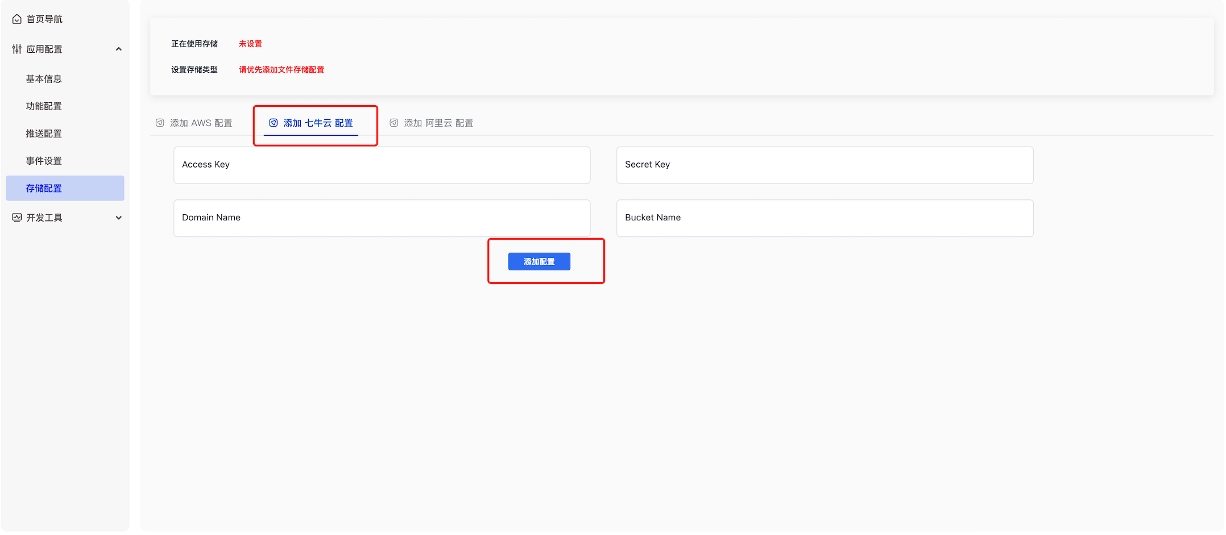Collapse the 应用配置 menu chevron
The image size is (1226, 535).
point(119,49)
